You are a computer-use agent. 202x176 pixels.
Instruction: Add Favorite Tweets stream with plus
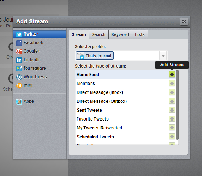click(x=172, y=119)
